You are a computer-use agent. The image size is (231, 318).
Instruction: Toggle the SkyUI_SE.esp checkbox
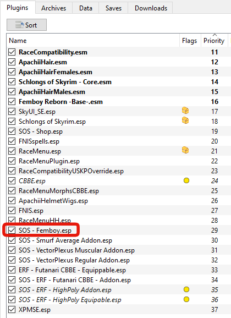[x=12, y=112]
